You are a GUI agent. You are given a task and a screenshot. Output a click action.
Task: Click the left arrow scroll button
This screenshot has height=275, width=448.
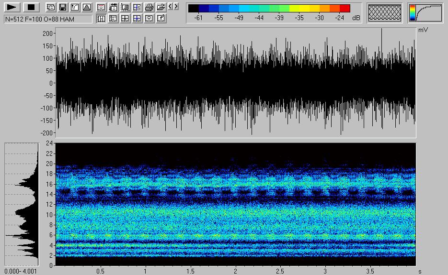[x=170, y=7]
